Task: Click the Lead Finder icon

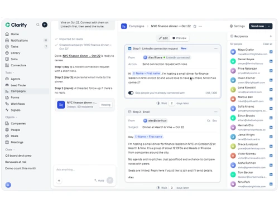Action: tap(7, 85)
